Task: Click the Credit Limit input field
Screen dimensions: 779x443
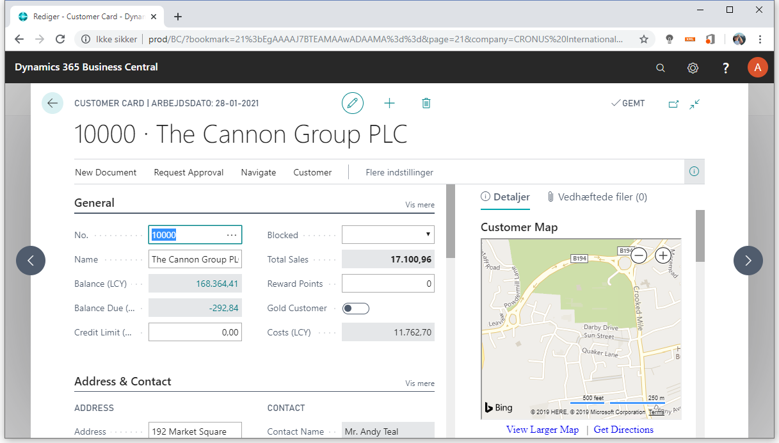Action: click(195, 332)
